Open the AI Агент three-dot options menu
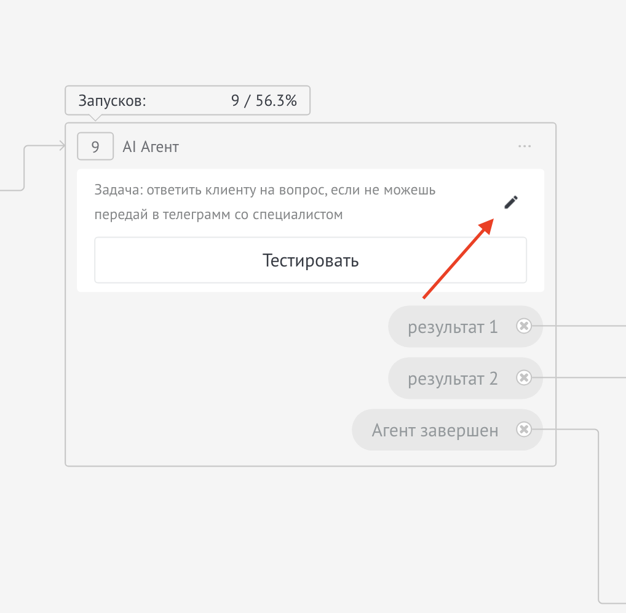 [x=525, y=146]
